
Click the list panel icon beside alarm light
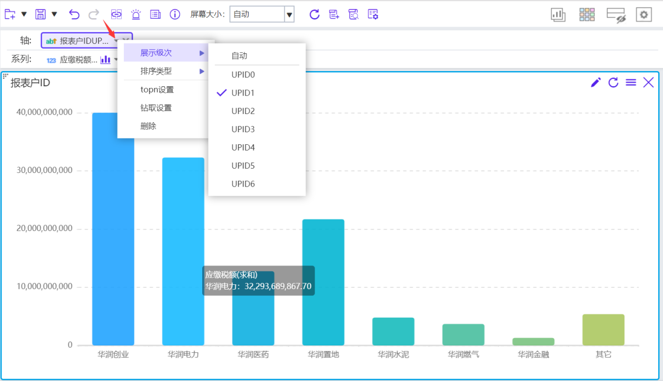pos(155,14)
